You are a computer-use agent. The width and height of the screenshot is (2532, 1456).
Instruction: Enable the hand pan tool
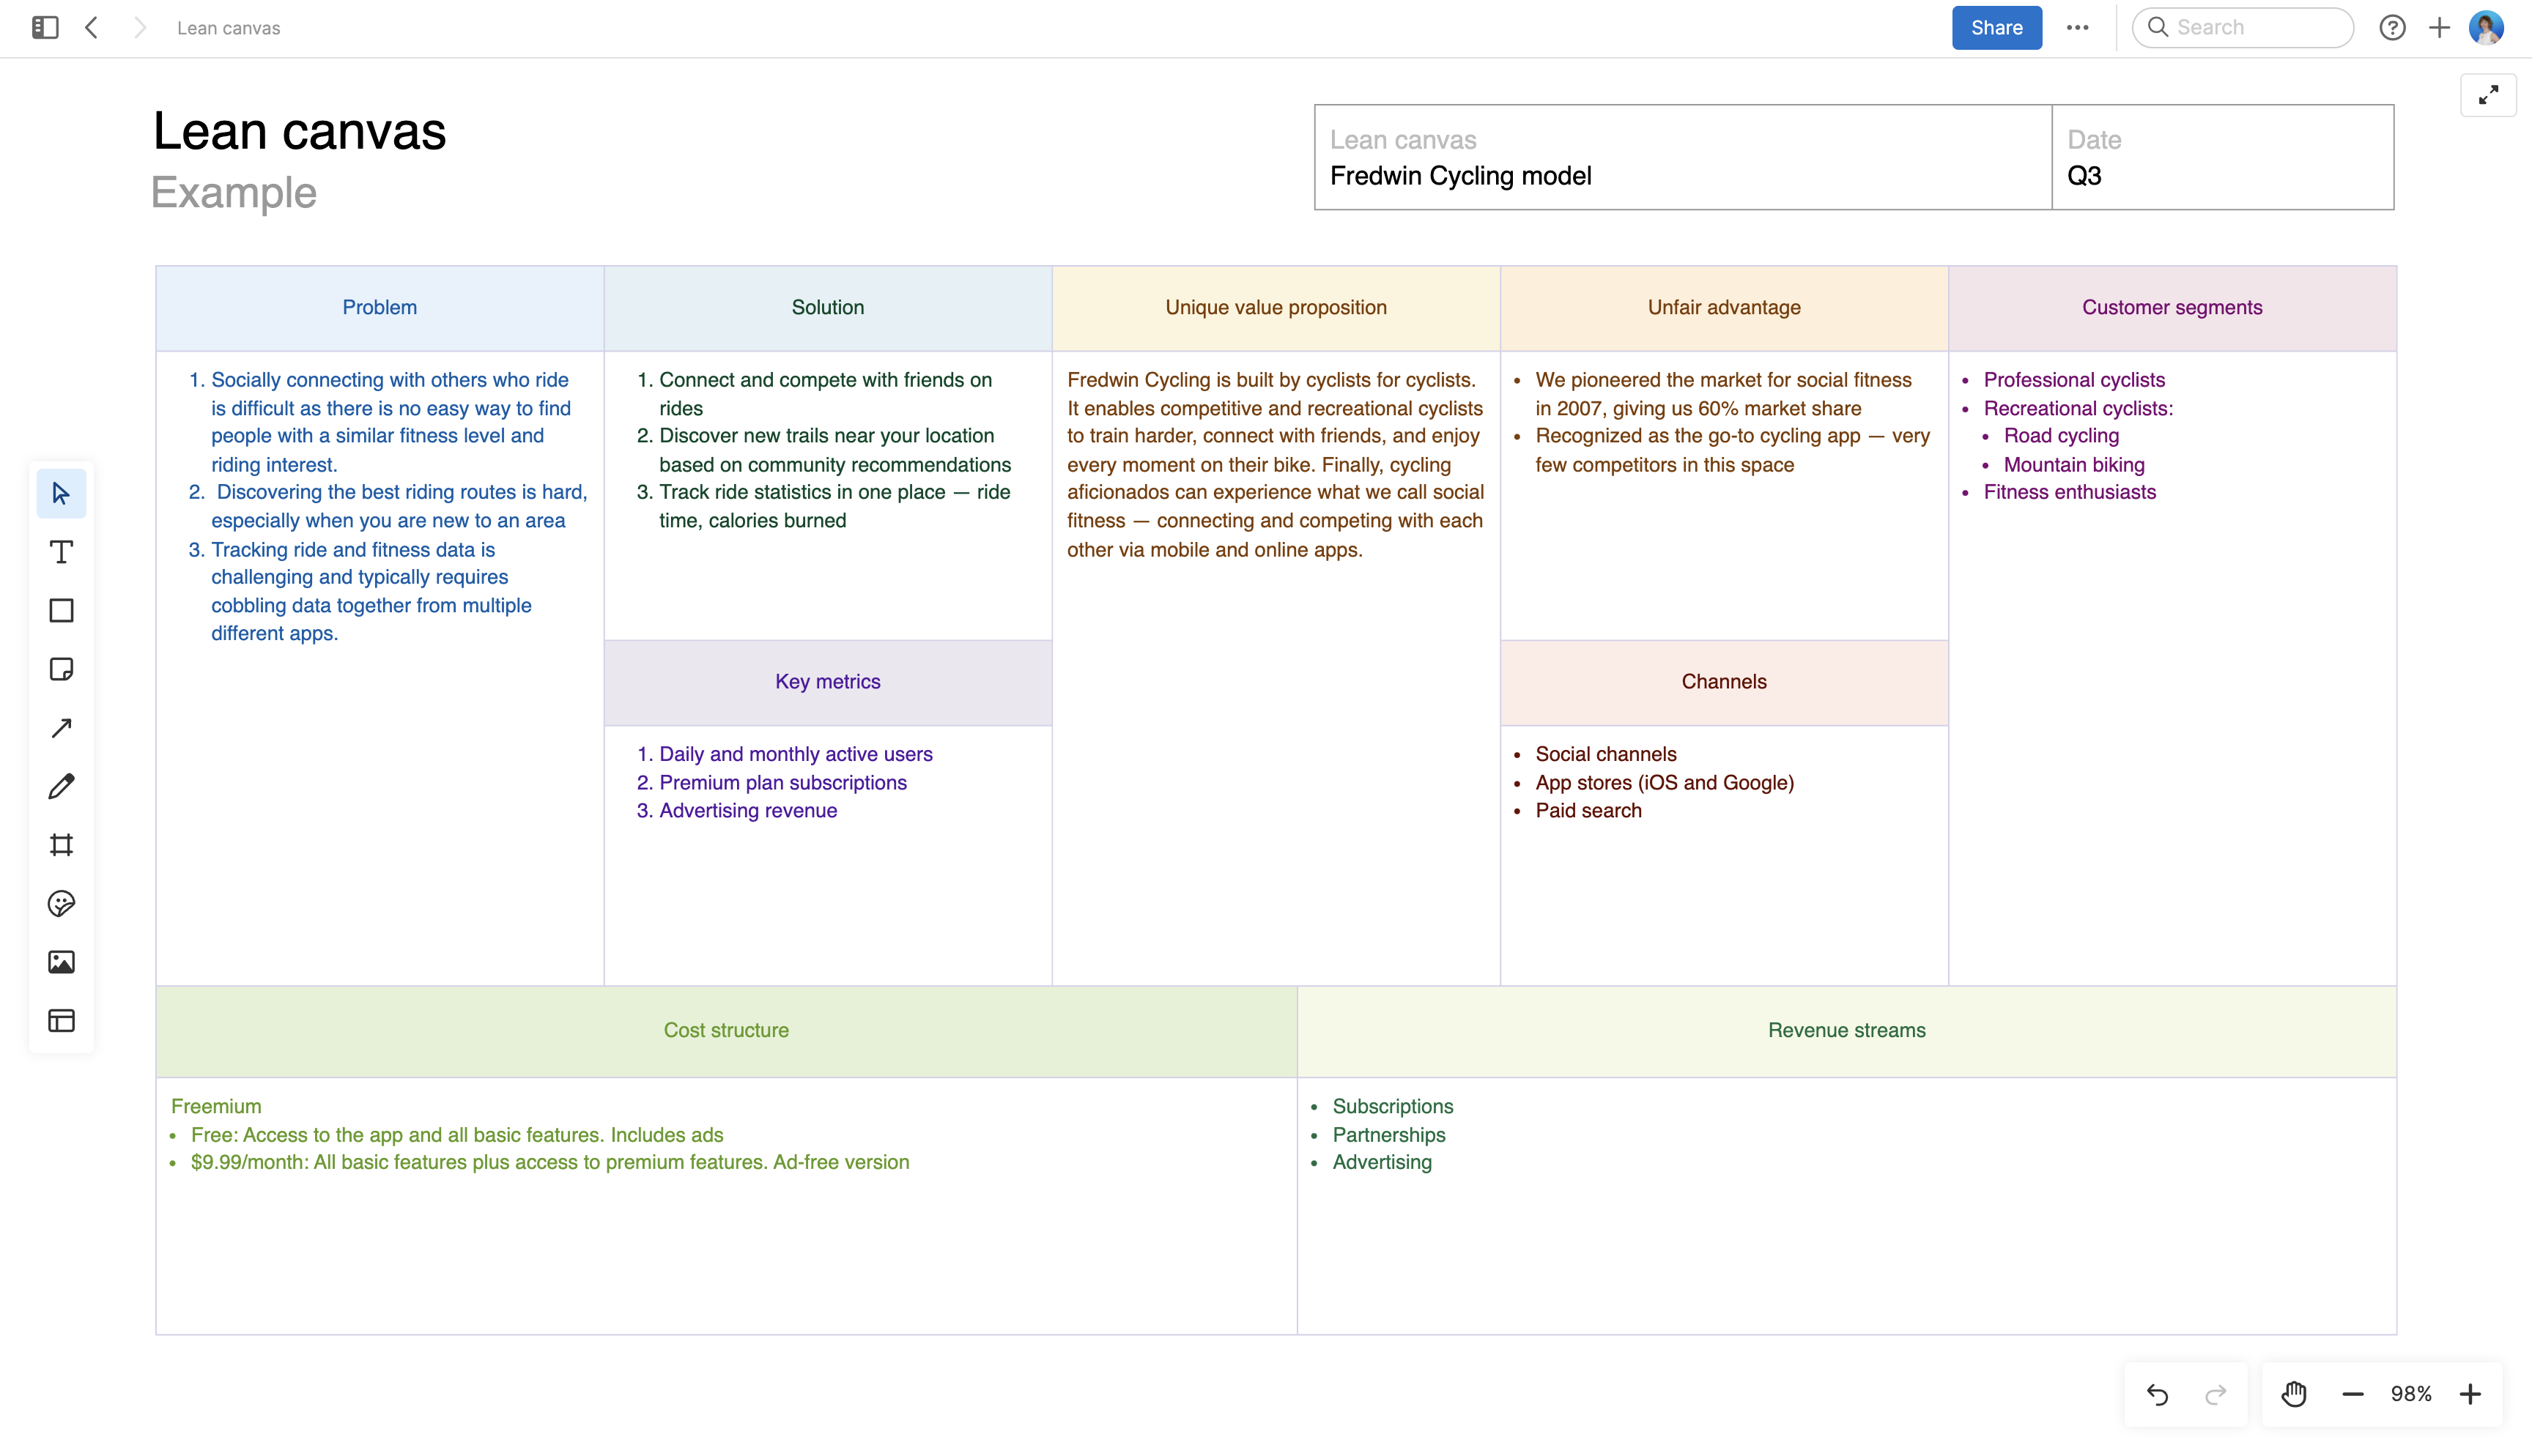(x=2293, y=1393)
